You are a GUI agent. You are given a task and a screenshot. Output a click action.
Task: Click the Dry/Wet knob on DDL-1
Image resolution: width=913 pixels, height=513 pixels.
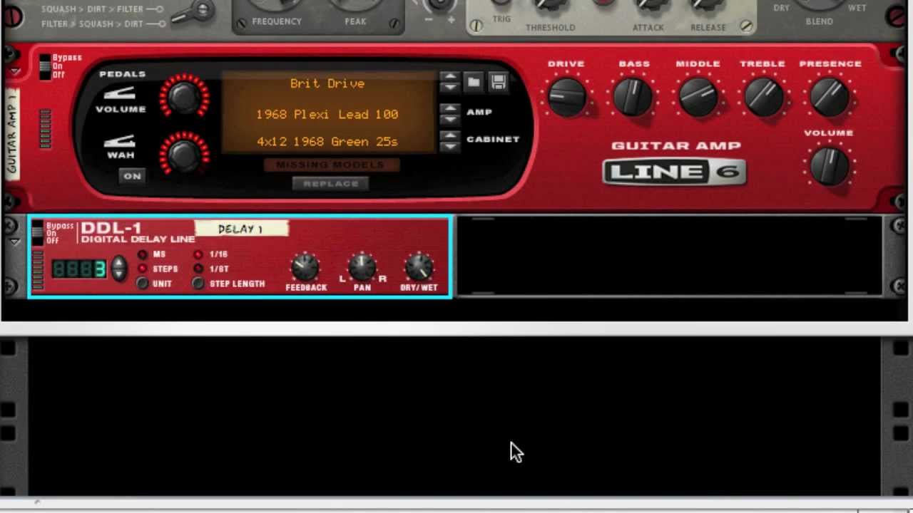[419, 267]
